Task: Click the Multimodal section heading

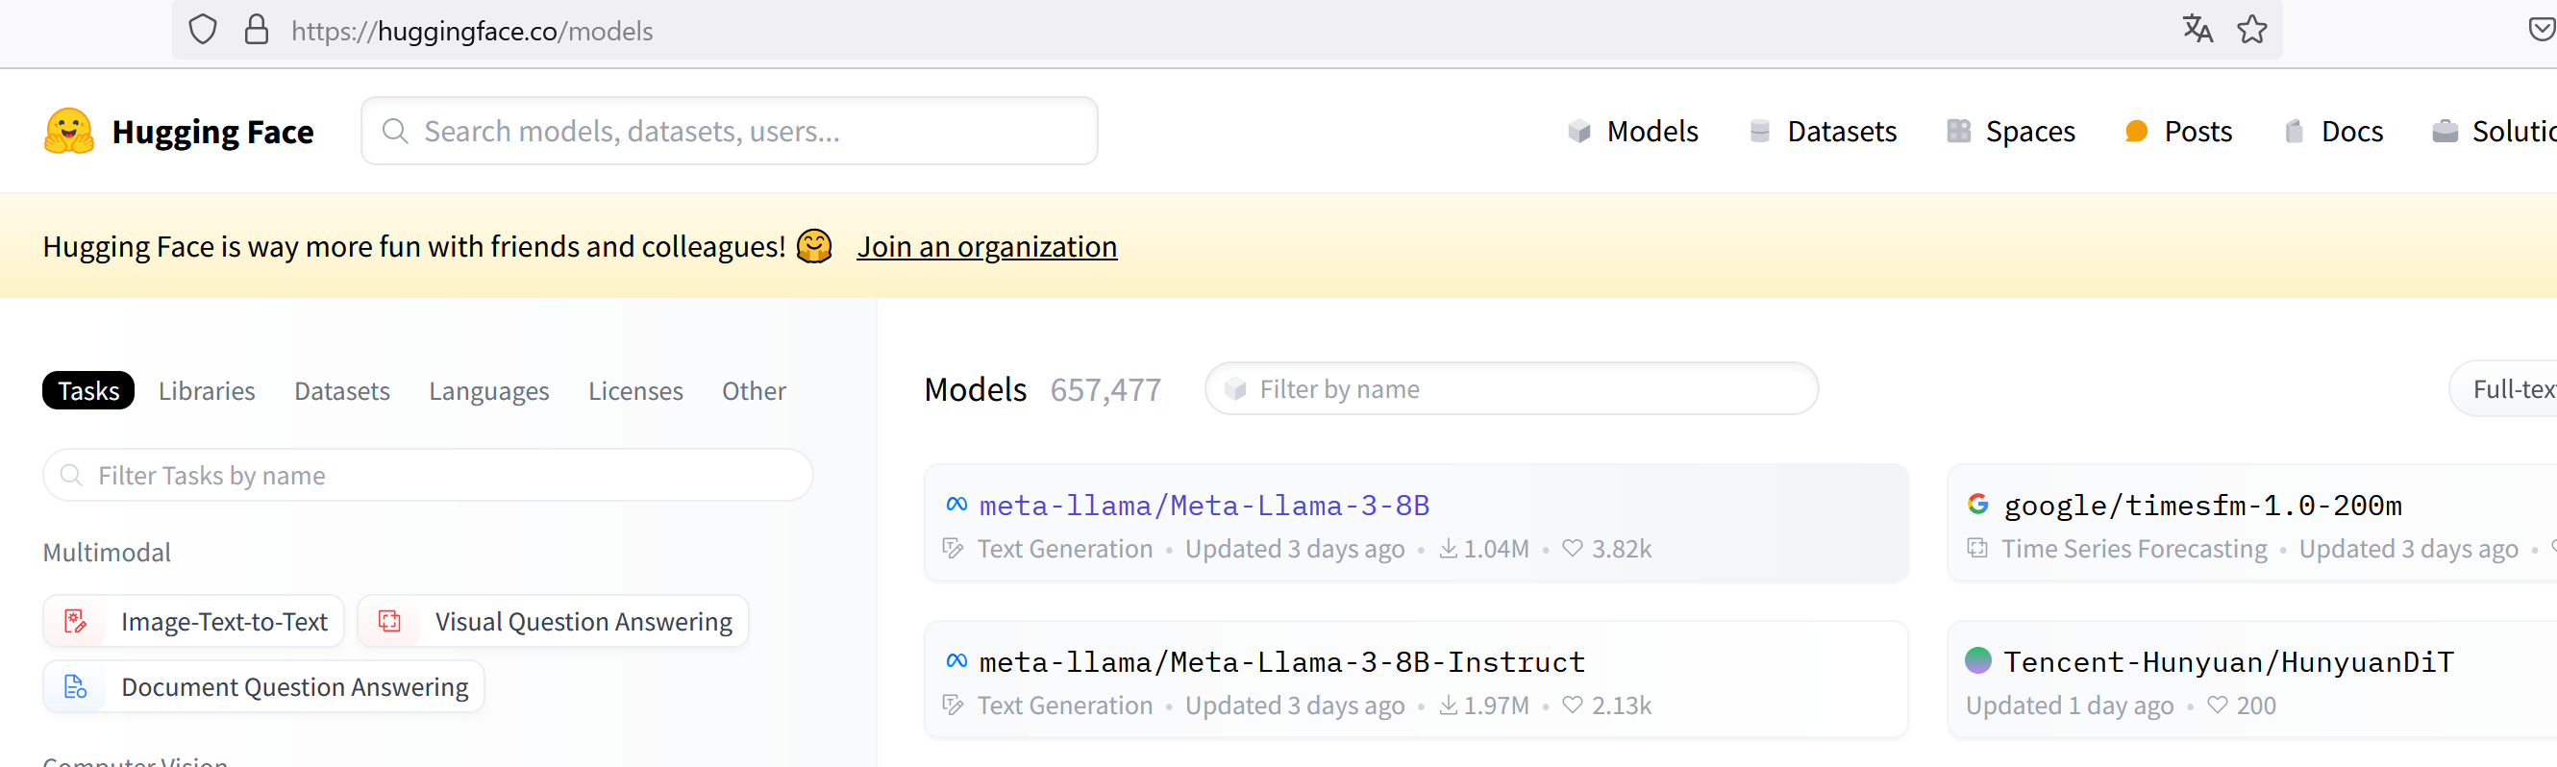Action: pos(106,552)
